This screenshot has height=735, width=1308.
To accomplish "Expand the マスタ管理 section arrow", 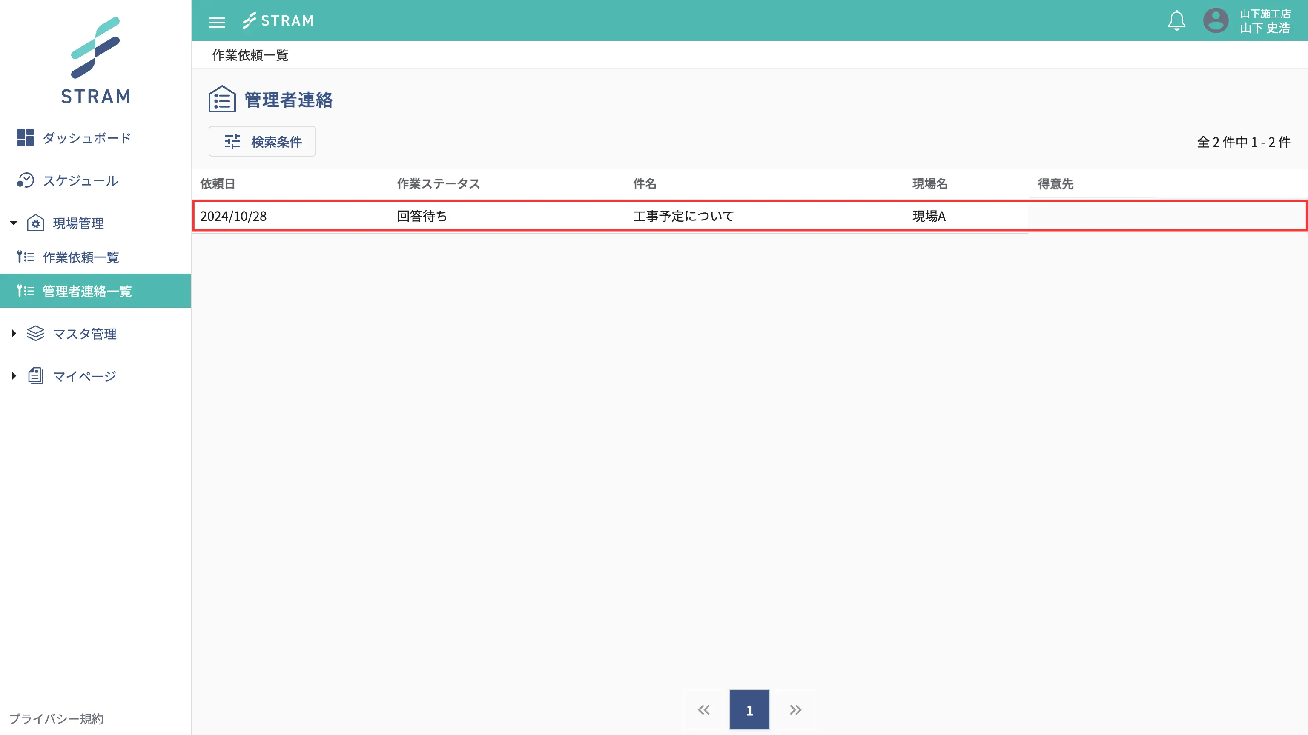I will pos(14,334).
